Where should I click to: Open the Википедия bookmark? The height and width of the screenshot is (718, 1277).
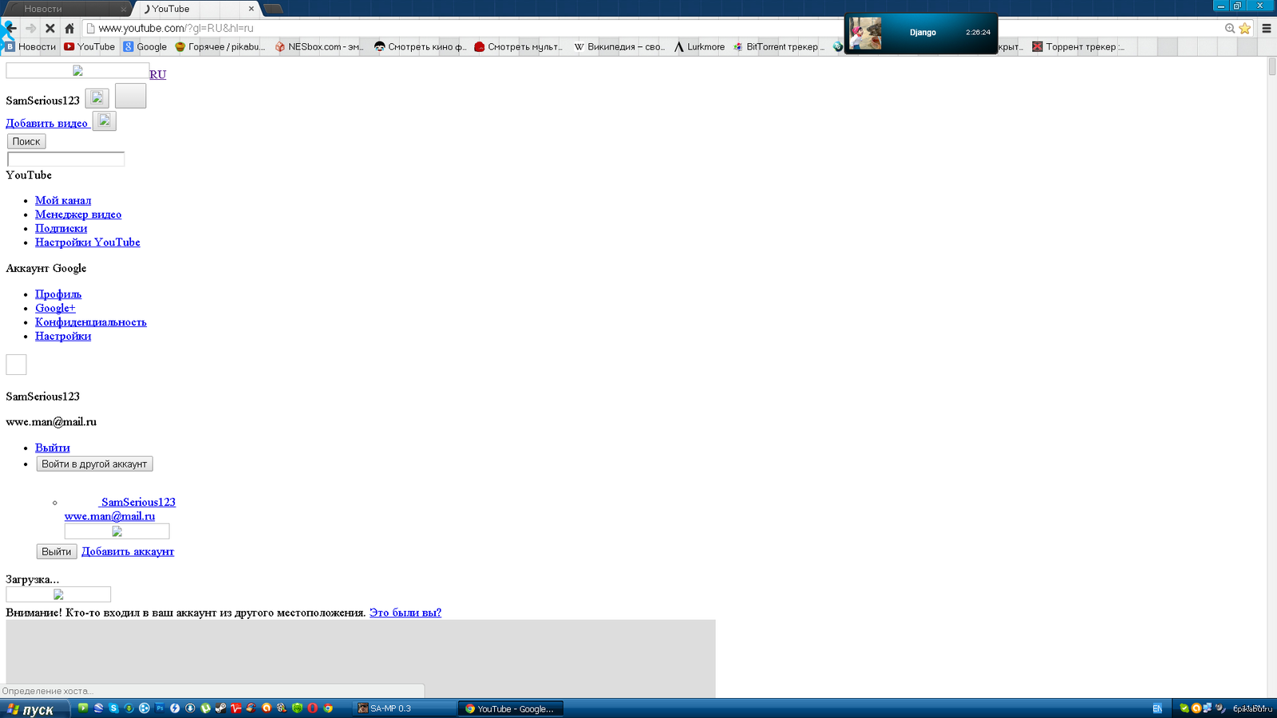(x=619, y=47)
